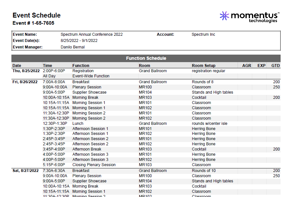
Task: Click MR104 in the Friday Supplier Showcase row
Action: click(x=145, y=92)
